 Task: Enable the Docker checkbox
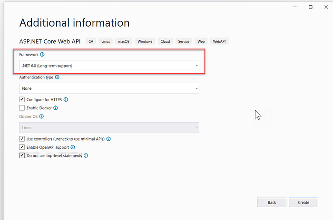click(22, 108)
